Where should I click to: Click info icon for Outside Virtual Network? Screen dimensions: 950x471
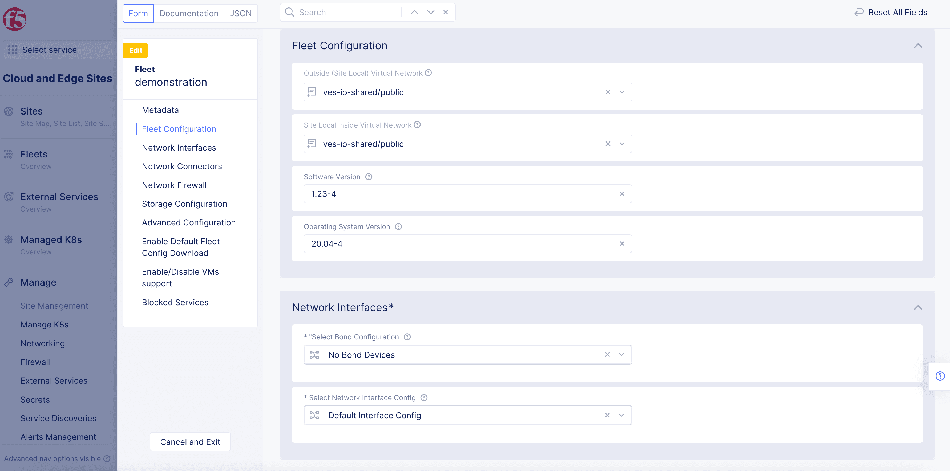[x=428, y=73]
